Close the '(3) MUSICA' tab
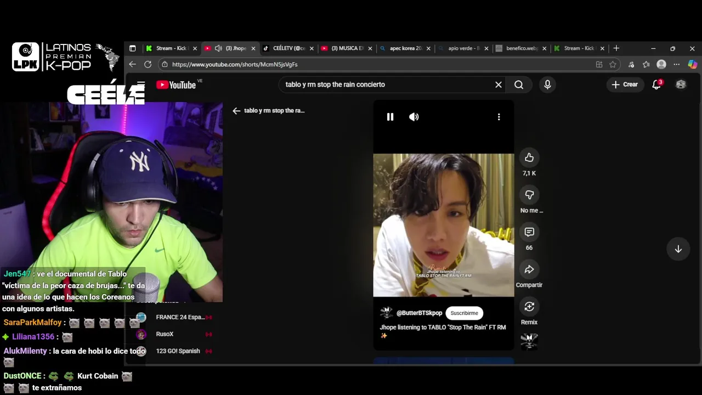This screenshot has width=702, height=395. tap(370, 48)
